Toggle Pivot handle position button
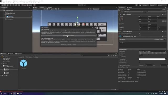 [24, 5]
